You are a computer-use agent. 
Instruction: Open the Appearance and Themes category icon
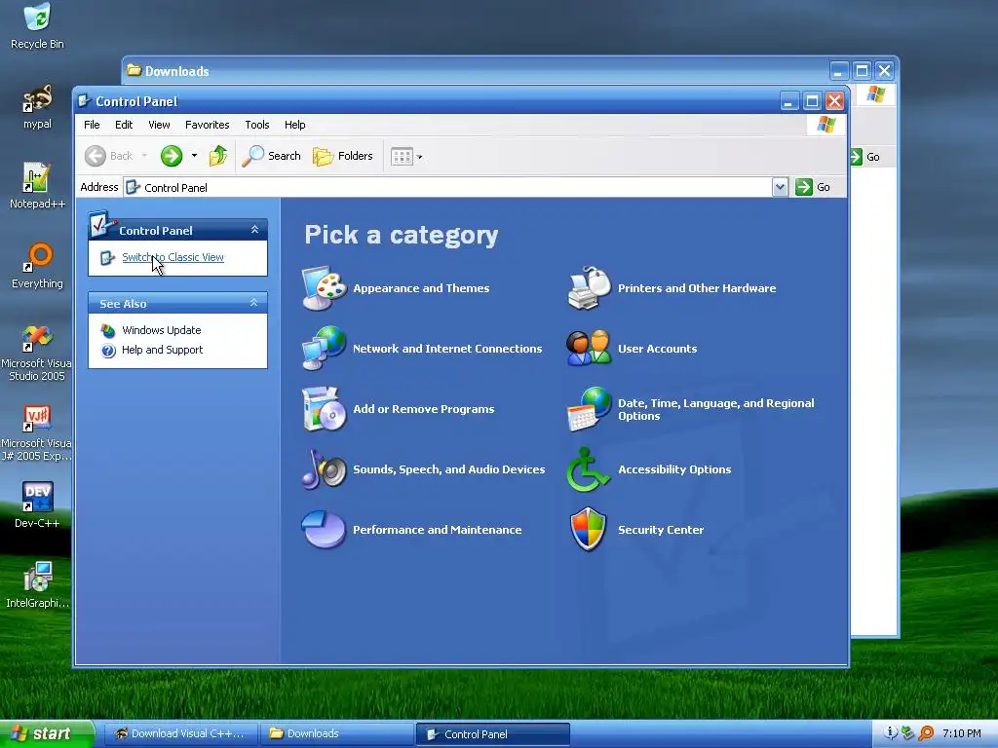[x=325, y=288]
